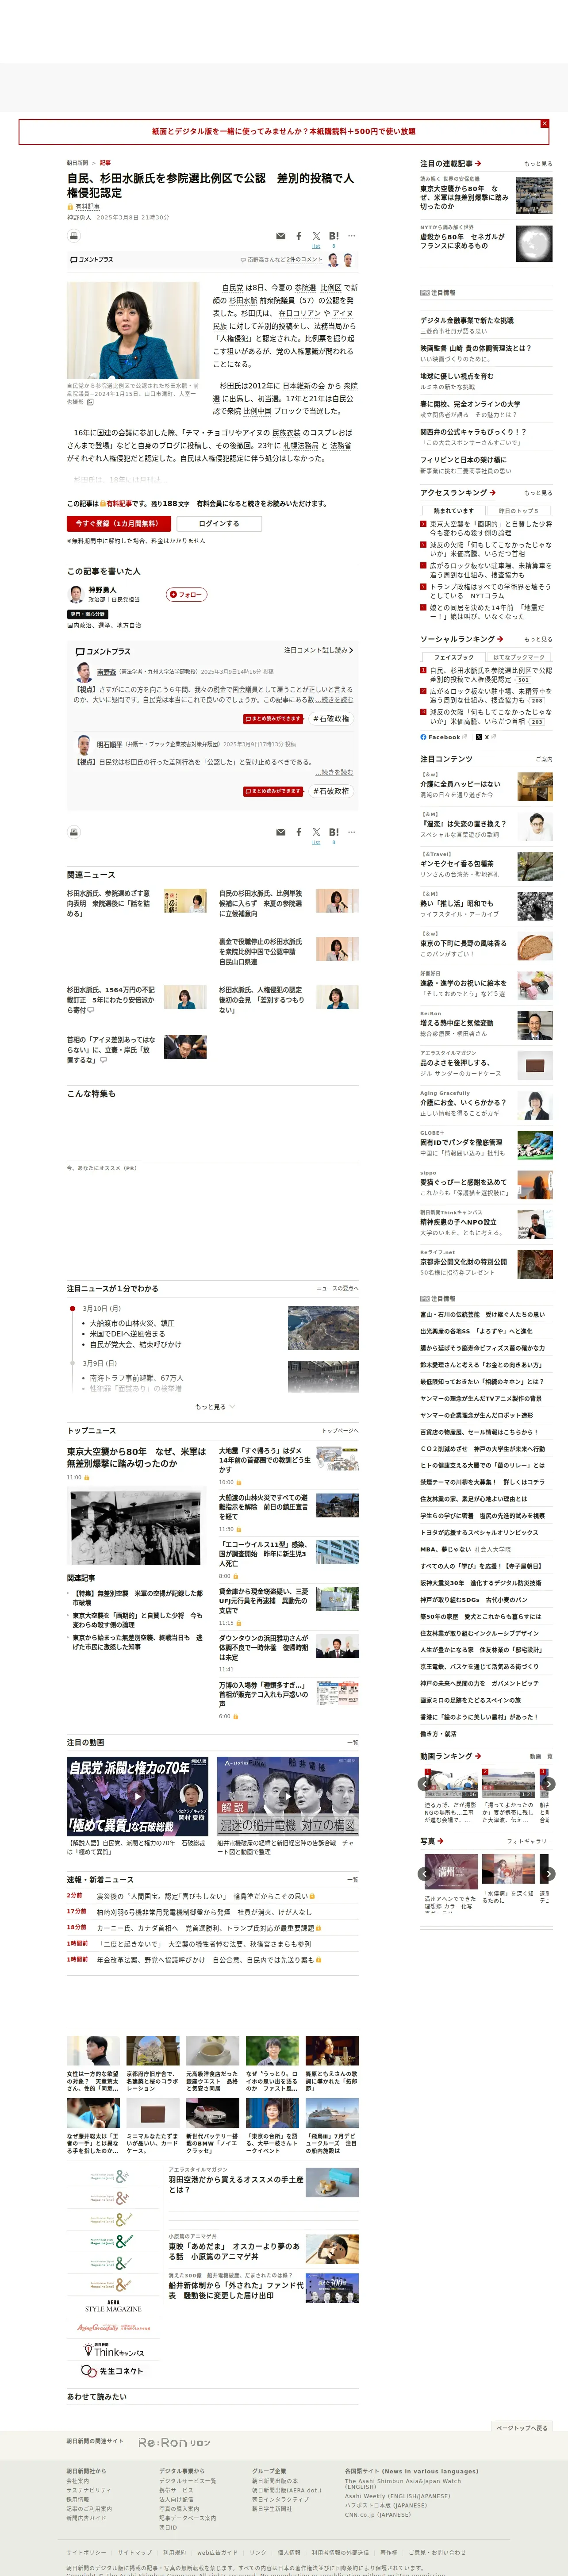
Task: Click 記事 breadcrumb link
Action: pos(105,162)
